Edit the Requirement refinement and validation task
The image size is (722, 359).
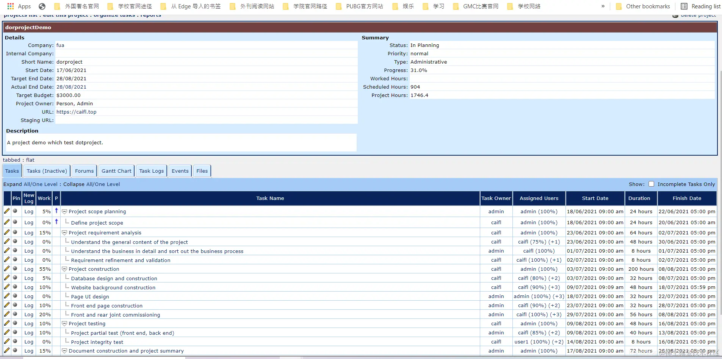[x=7, y=259]
